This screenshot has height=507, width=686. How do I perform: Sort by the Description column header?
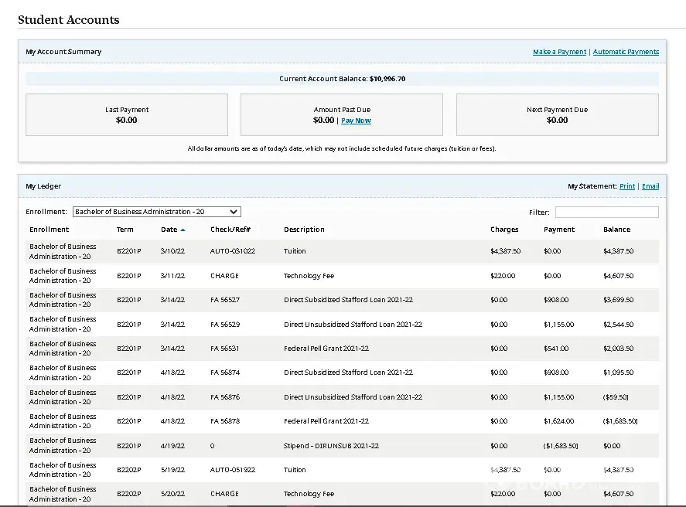(x=304, y=230)
